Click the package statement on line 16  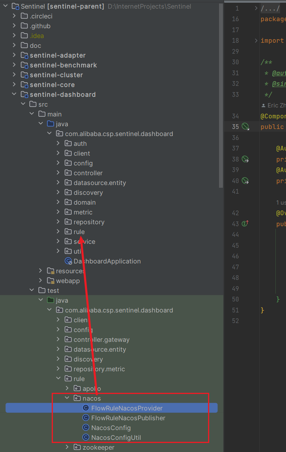[x=273, y=19]
